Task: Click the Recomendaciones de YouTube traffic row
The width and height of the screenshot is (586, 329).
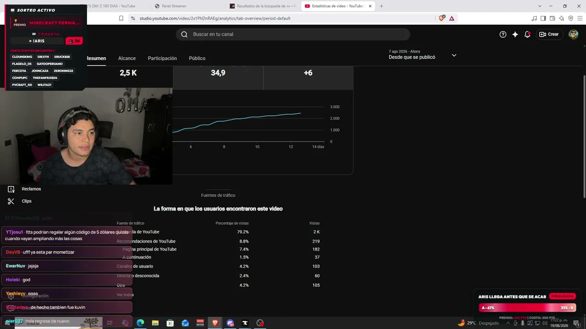Action: [x=218, y=241]
